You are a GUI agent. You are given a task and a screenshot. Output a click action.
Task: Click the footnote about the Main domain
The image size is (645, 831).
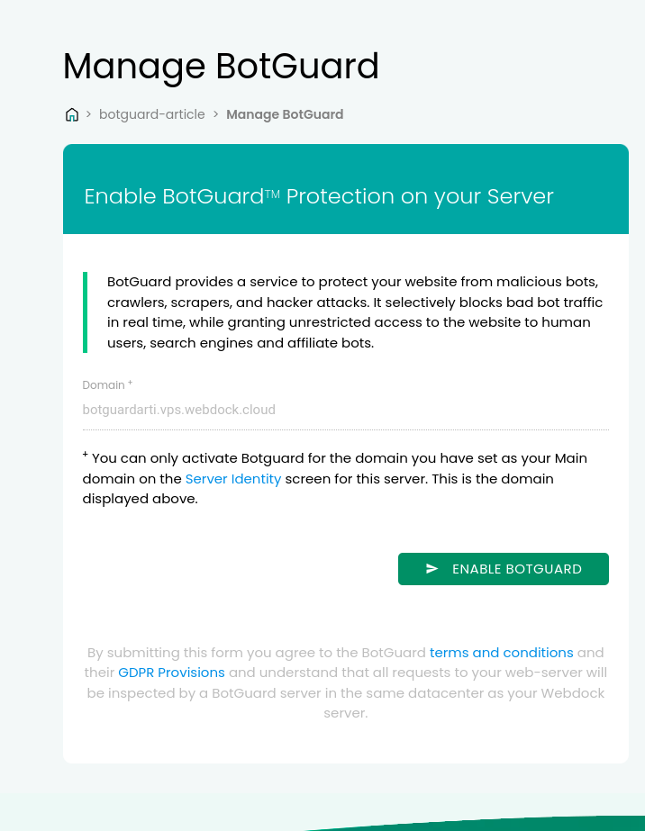[x=335, y=479]
